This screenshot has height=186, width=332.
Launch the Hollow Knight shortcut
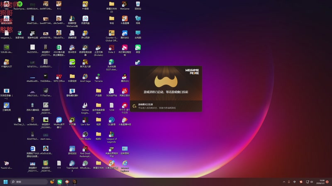[x=85, y=108]
